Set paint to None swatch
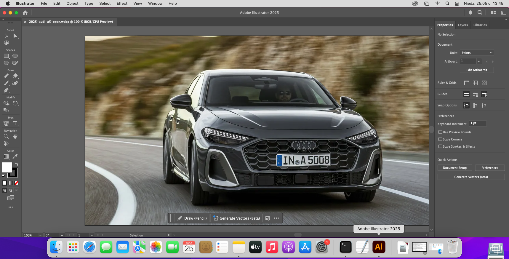509x259 pixels. [x=17, y=183]
